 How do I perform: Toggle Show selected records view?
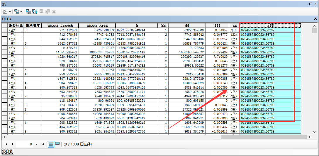pos(57,144)
